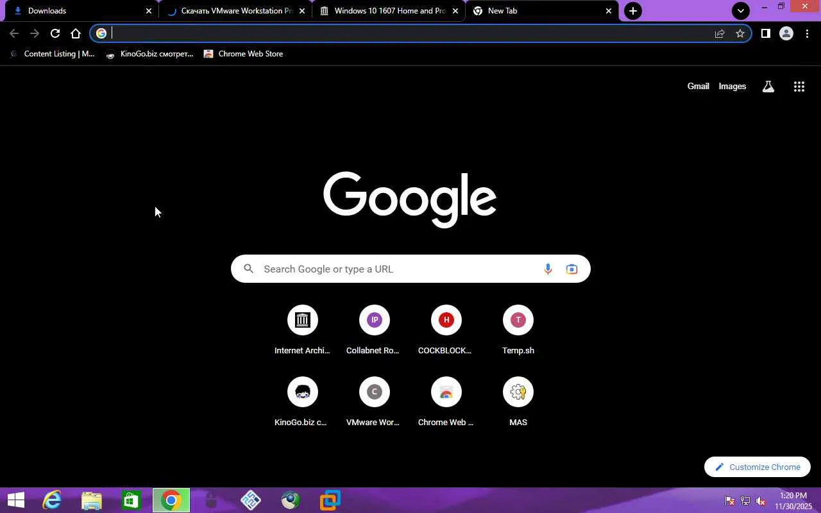This screenshot has width=821, height=513.
Task: Open the Action Center flag icon
Action: point(729,501)
